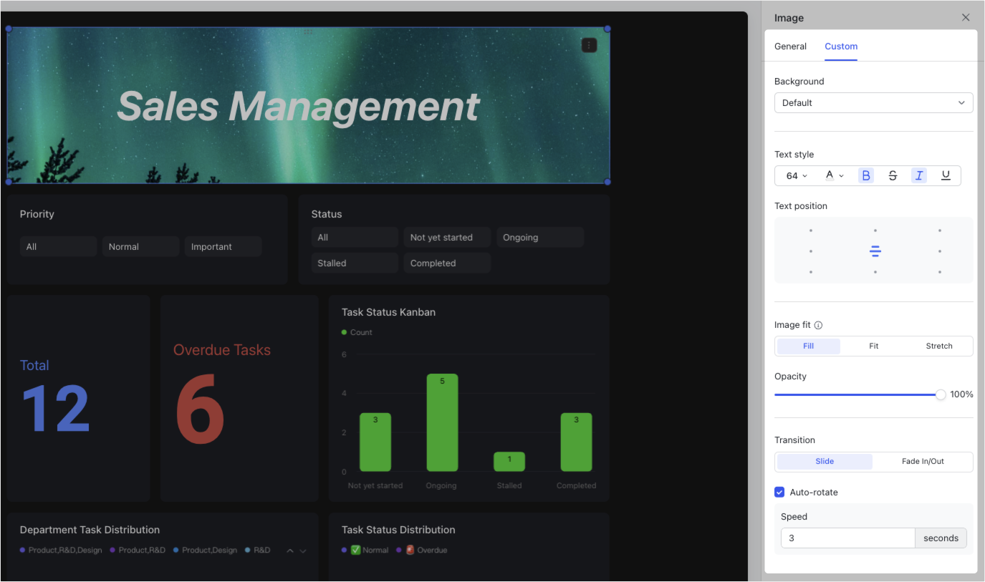985x582 pixels.
Task: Switch to the Custom tab
Action: (x=841, y=46)
